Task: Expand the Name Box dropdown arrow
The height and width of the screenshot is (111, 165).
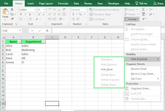Action: coord(20,30)
